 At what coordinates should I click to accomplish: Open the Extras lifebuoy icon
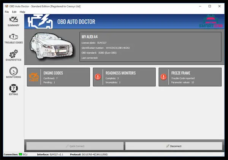click(14, 89)
